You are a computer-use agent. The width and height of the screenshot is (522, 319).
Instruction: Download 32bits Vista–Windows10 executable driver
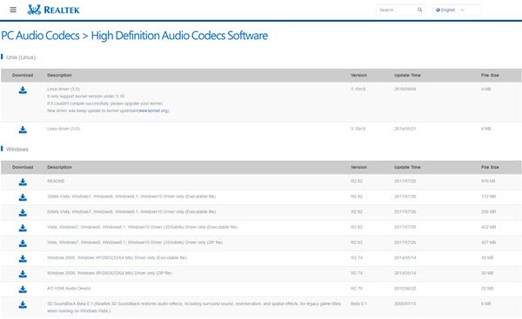coord(23,197)
